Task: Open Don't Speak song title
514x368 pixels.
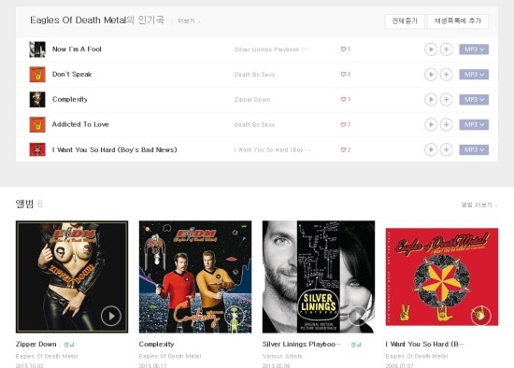Action: [72, 74]
